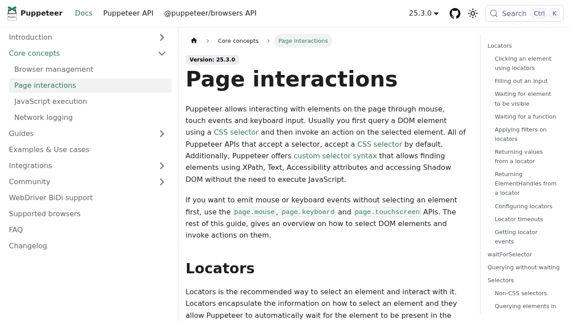Open the @puppeteer/browsers API navbar item
The height and width of the screenshot is (321, 571).
[210, 13]
